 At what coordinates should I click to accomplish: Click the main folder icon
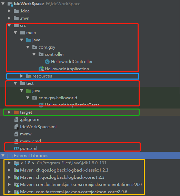click(22, 33)
